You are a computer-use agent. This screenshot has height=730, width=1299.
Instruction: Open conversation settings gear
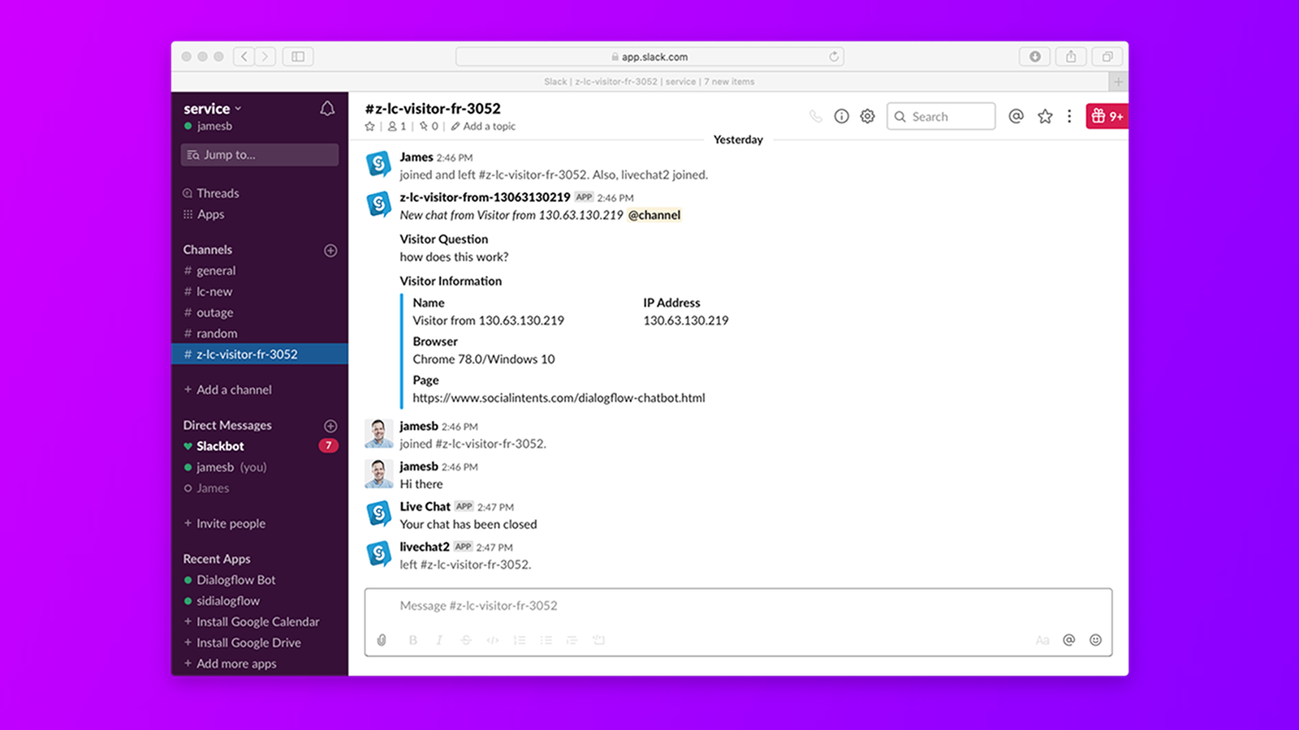coord(868,116)
